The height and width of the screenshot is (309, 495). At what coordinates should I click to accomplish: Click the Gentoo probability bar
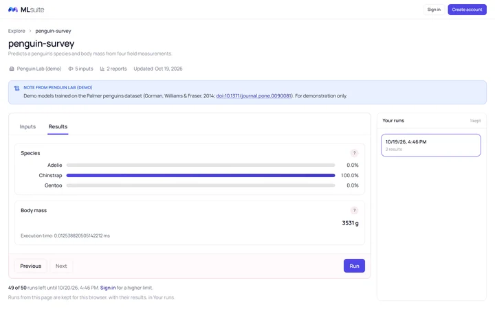(201, 185)
